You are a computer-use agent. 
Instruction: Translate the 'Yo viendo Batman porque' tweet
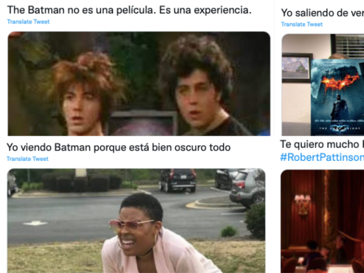pos(27,158)
